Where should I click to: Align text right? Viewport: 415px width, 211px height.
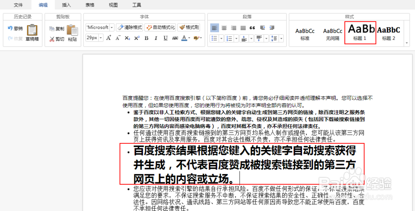click(233, 28)
